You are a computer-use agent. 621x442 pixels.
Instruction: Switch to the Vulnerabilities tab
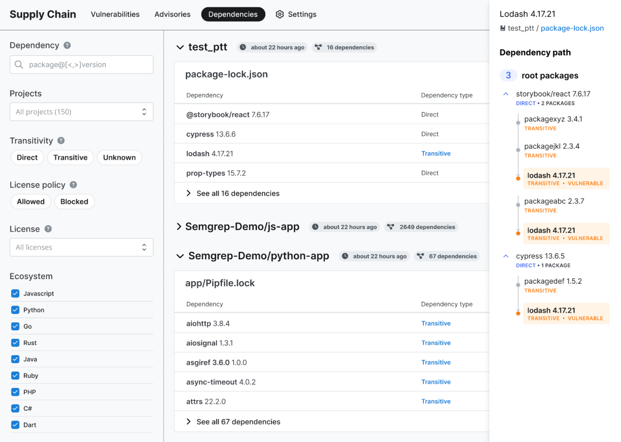click(115, 14)
